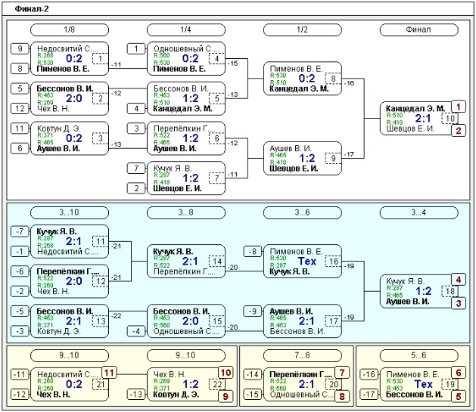Click dashed match number 8 box
The image size is (476, 412).
[x=333, y=79]
